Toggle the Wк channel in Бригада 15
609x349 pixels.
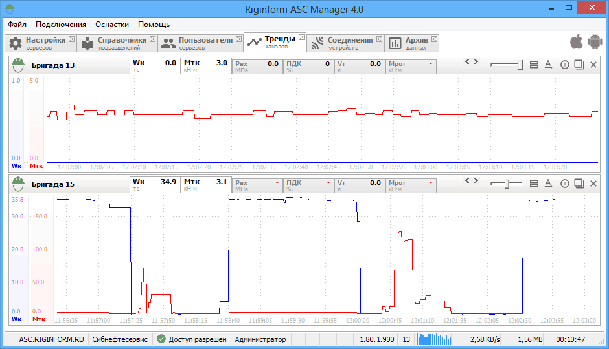pyautogui.click(x=154, y=185)
